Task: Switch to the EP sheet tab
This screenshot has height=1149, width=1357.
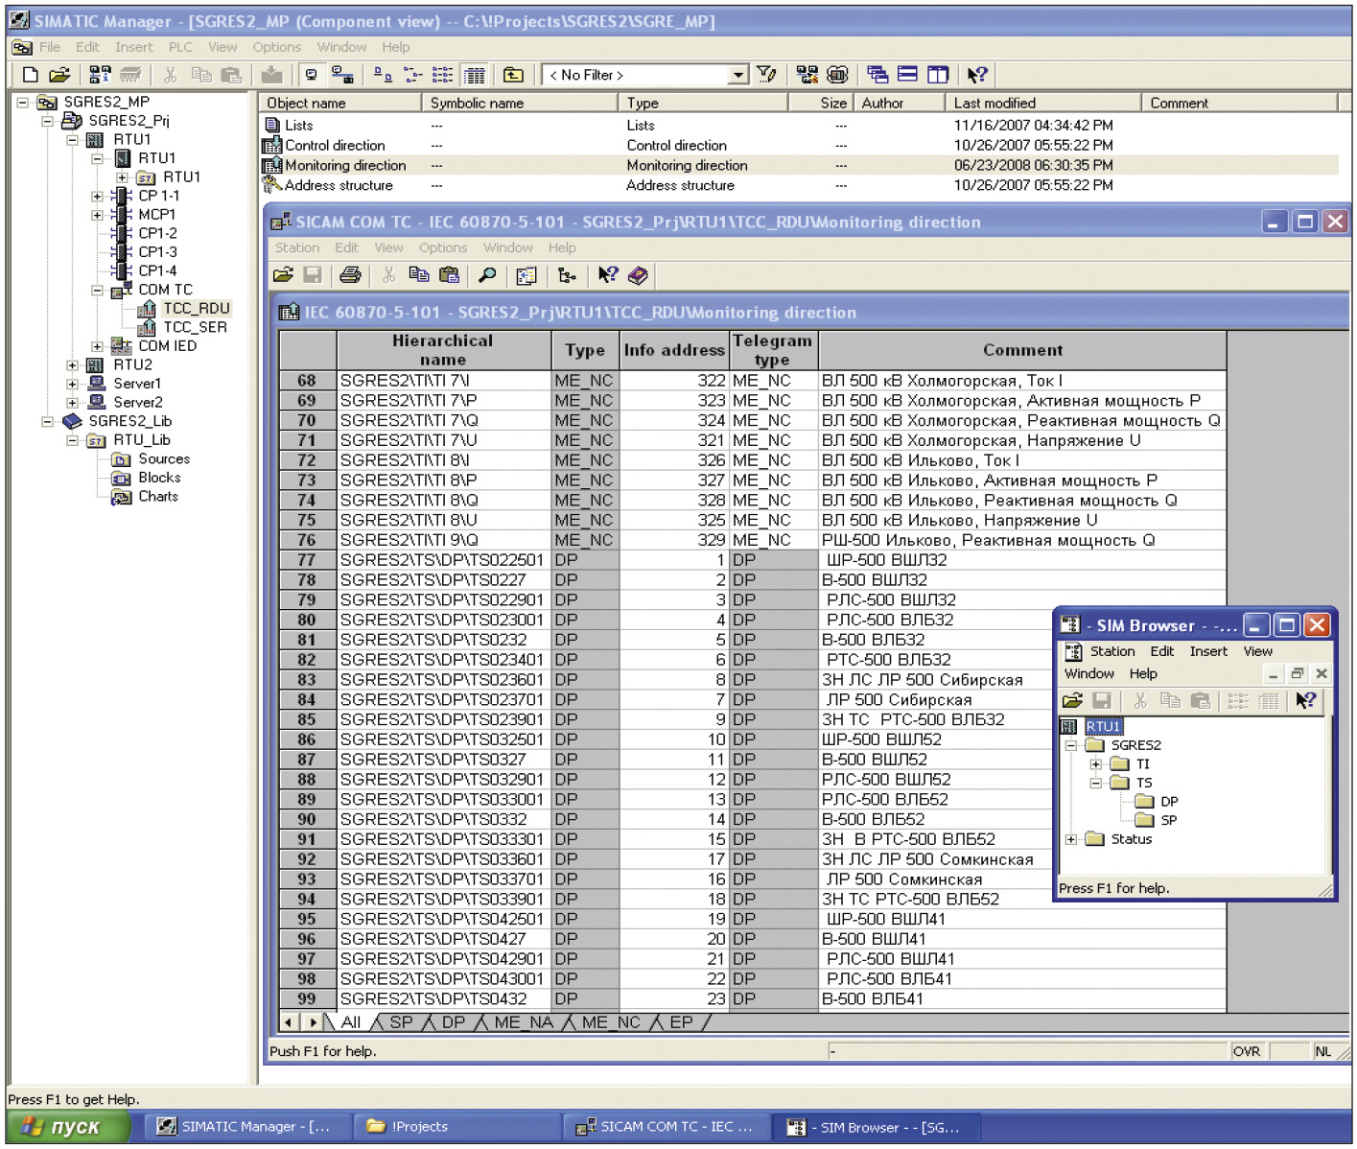Action: pyautogui.click(x=681, y=1022)
